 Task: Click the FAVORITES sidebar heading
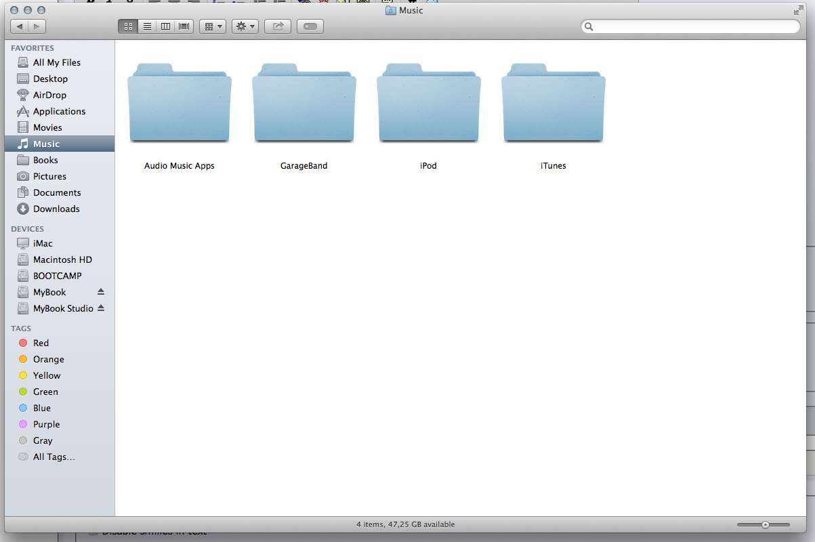coord(33,48)
